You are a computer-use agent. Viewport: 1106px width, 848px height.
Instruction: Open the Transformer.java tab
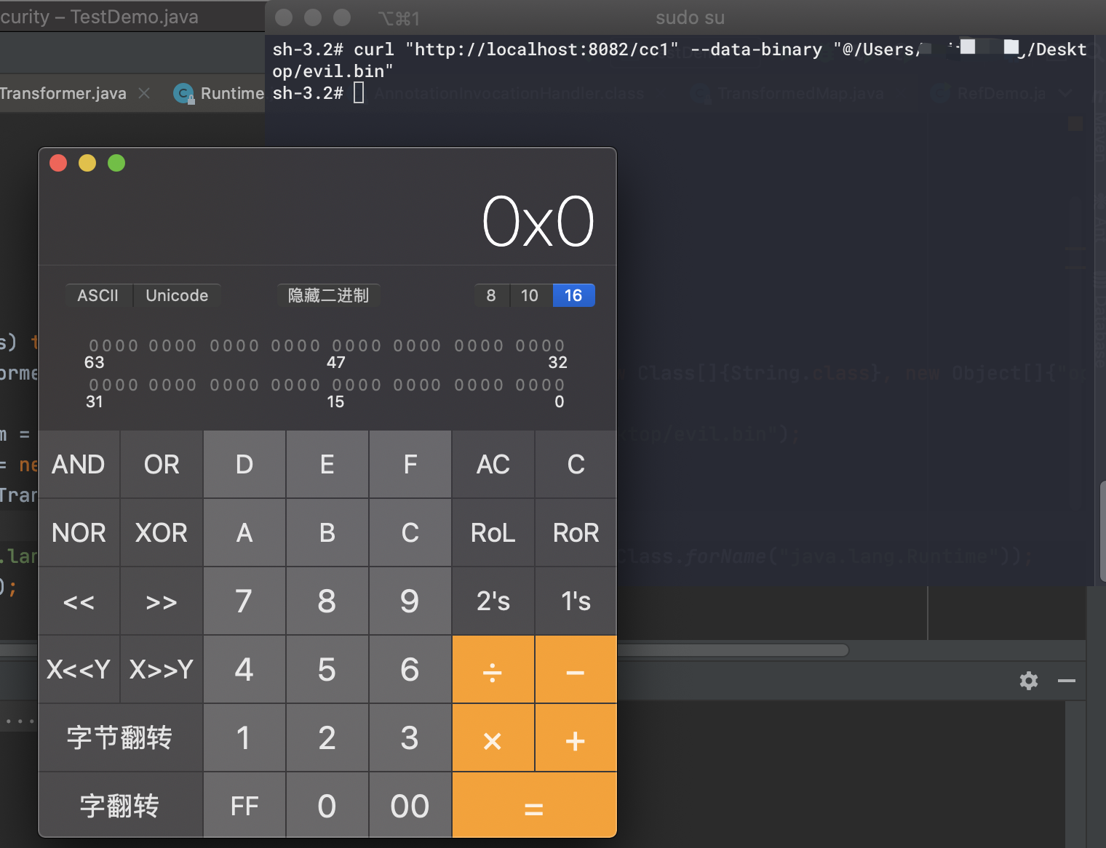pos(63,93)
